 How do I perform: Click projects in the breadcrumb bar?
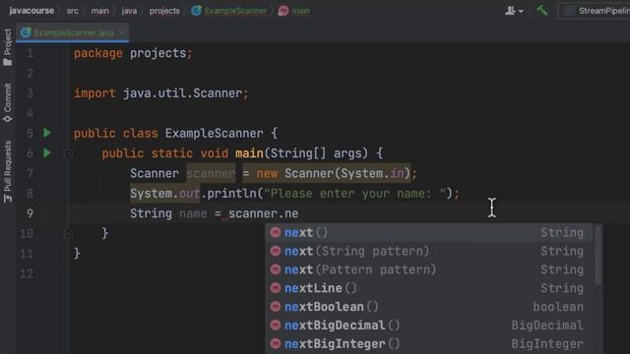coord(164,11)
